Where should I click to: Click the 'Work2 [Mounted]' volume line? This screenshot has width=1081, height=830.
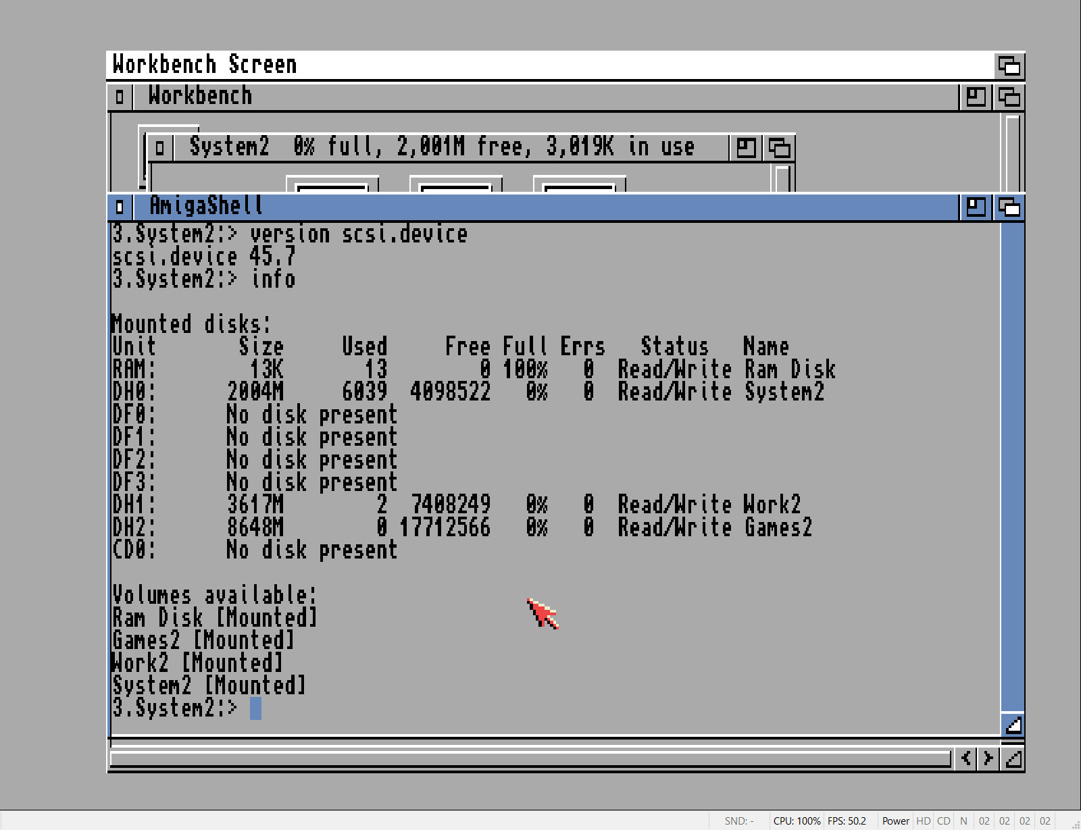pyautogui.click(x=197, y=663)
